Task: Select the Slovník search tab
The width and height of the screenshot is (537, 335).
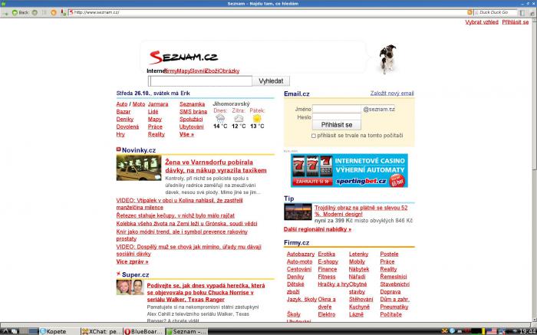Action: [x=198, y=71]
